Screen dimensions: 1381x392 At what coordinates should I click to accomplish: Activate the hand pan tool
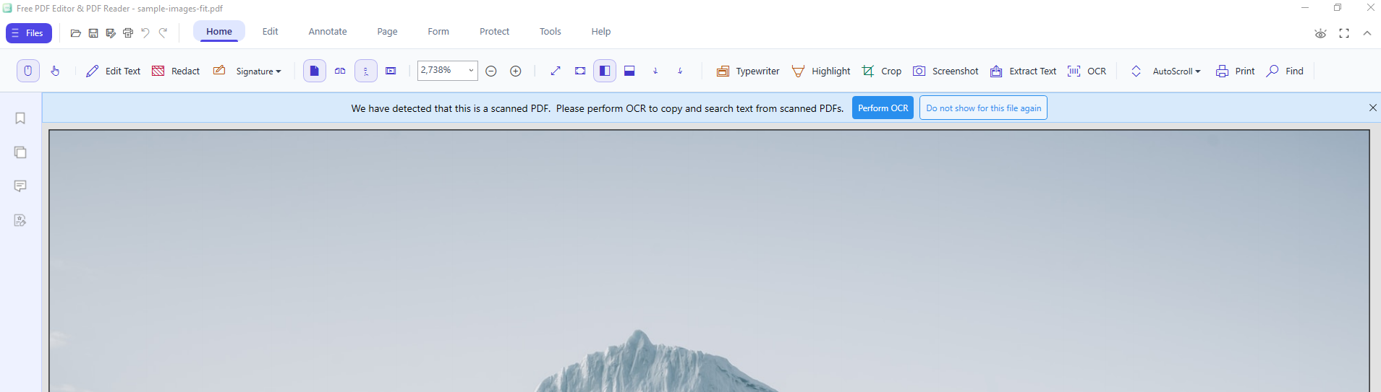(55, 71)
